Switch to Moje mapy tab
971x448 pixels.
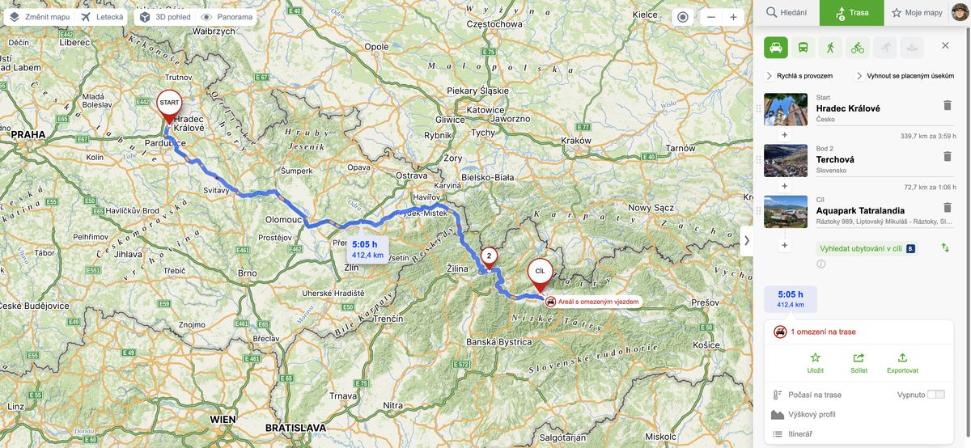pyautogui.click(x=917, y=13)
